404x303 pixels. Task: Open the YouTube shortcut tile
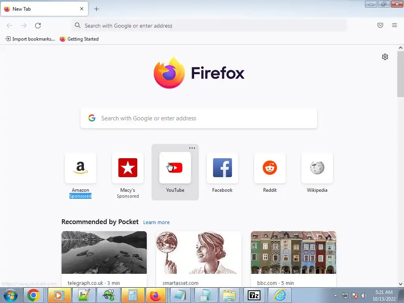coord(175,168)
